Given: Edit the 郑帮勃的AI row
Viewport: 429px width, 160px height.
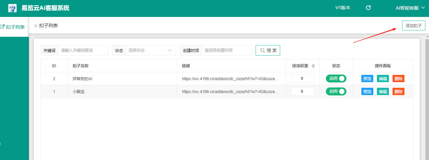Looking at the screenshot, I should (383, 79).
